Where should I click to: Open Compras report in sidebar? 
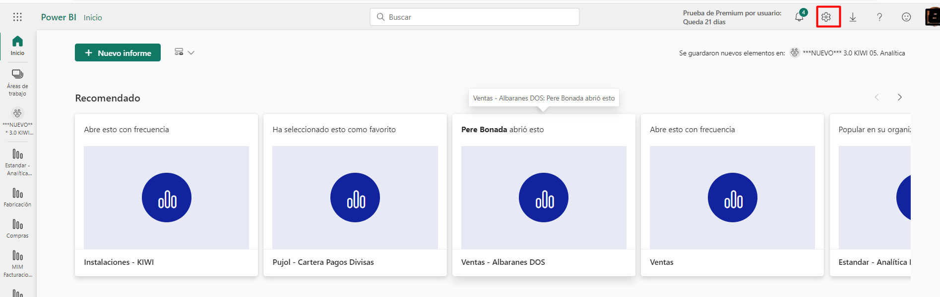tap(17, 229)
